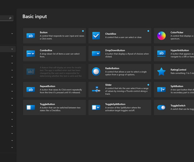Open the RepeatButton sample title

click(48, 86)
